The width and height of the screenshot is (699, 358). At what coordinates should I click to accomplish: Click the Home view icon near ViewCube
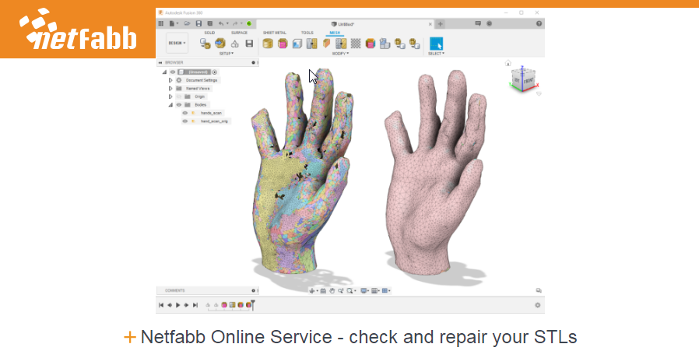(508, 63)
